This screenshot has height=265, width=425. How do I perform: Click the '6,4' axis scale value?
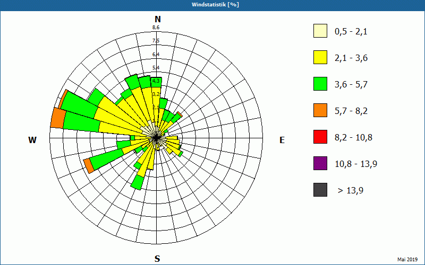156,55
